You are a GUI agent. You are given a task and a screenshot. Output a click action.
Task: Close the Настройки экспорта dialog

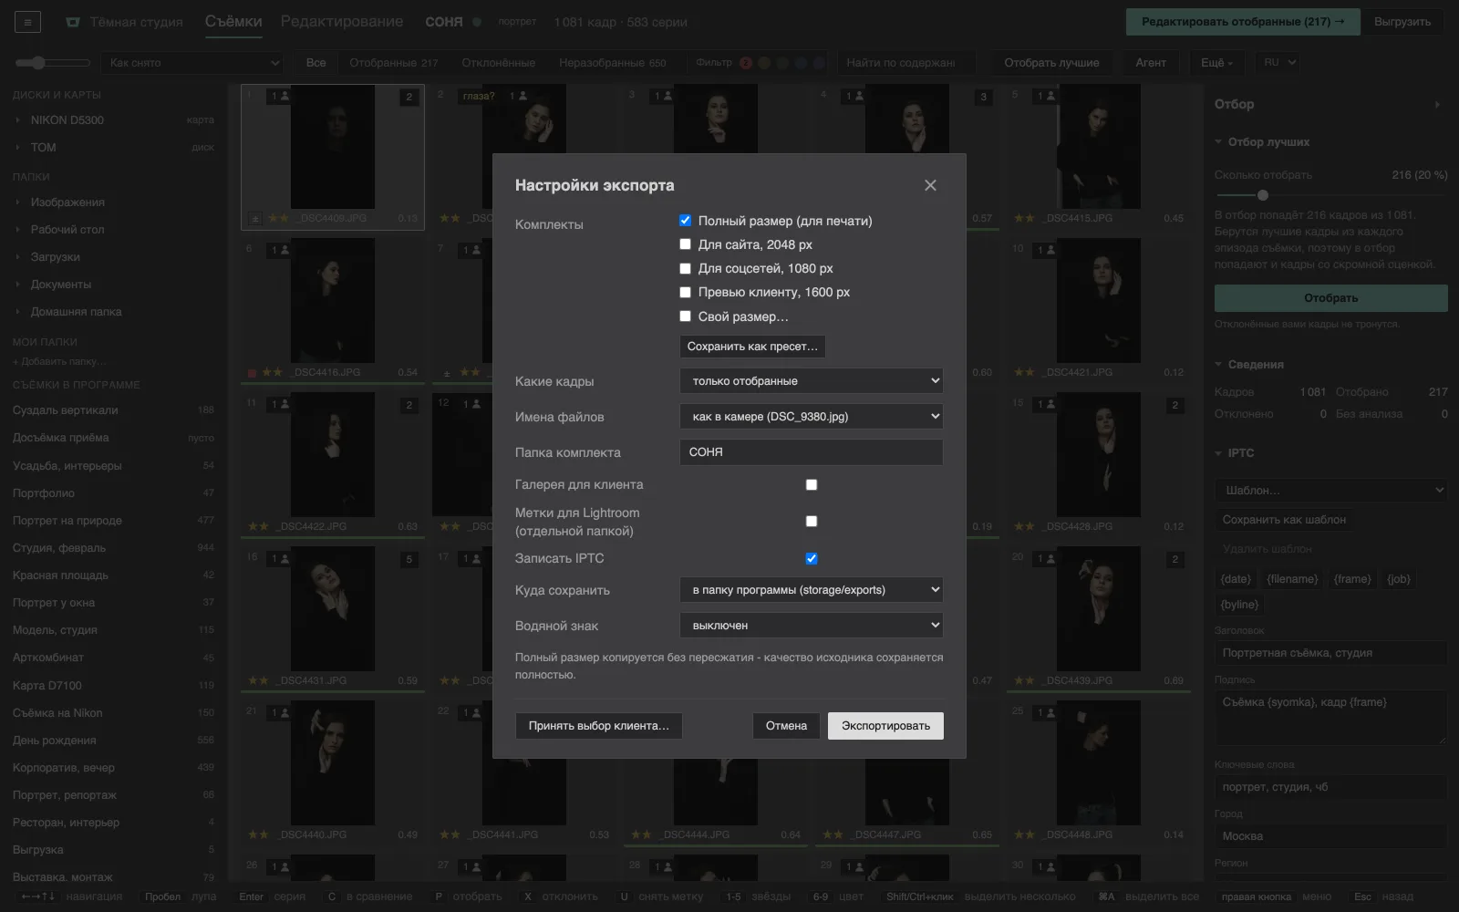930,185
